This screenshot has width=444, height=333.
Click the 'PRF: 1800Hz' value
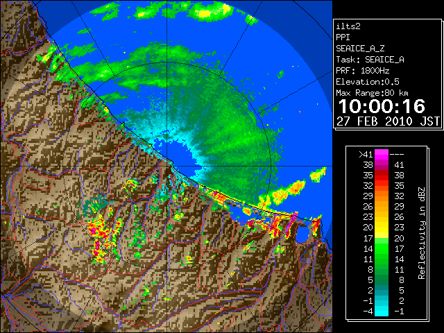pos(362,71)
